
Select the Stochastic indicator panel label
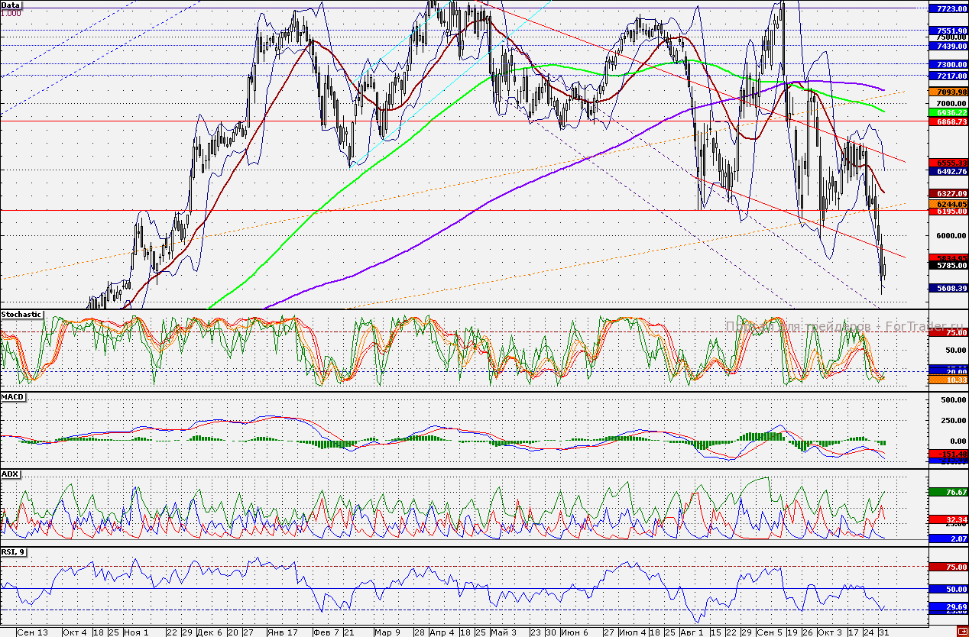coord(21,315)
